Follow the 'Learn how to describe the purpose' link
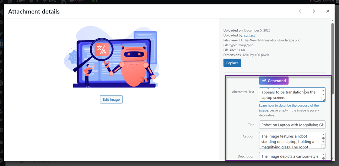Image resolution: width=339 pixels, height=166 pixels. click(x=288, y=106)
